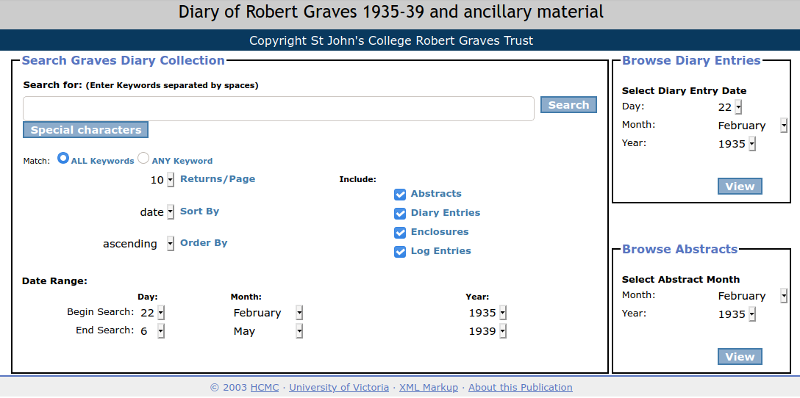Screen dimensions: 800x398
Task: Click the Search button
Action: tap(568, 105)
